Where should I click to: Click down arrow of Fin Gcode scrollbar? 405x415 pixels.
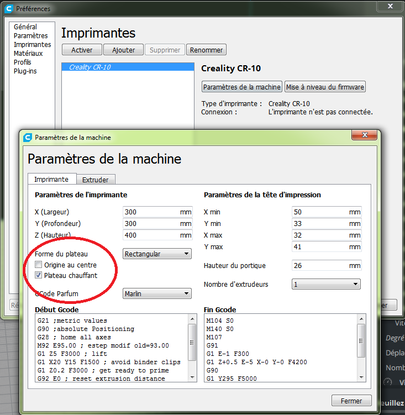[x=361, y=377]
